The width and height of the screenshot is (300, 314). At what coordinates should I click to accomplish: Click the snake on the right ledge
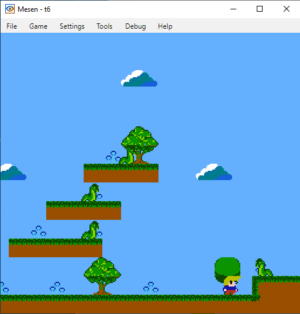click(x=264, y=267)
